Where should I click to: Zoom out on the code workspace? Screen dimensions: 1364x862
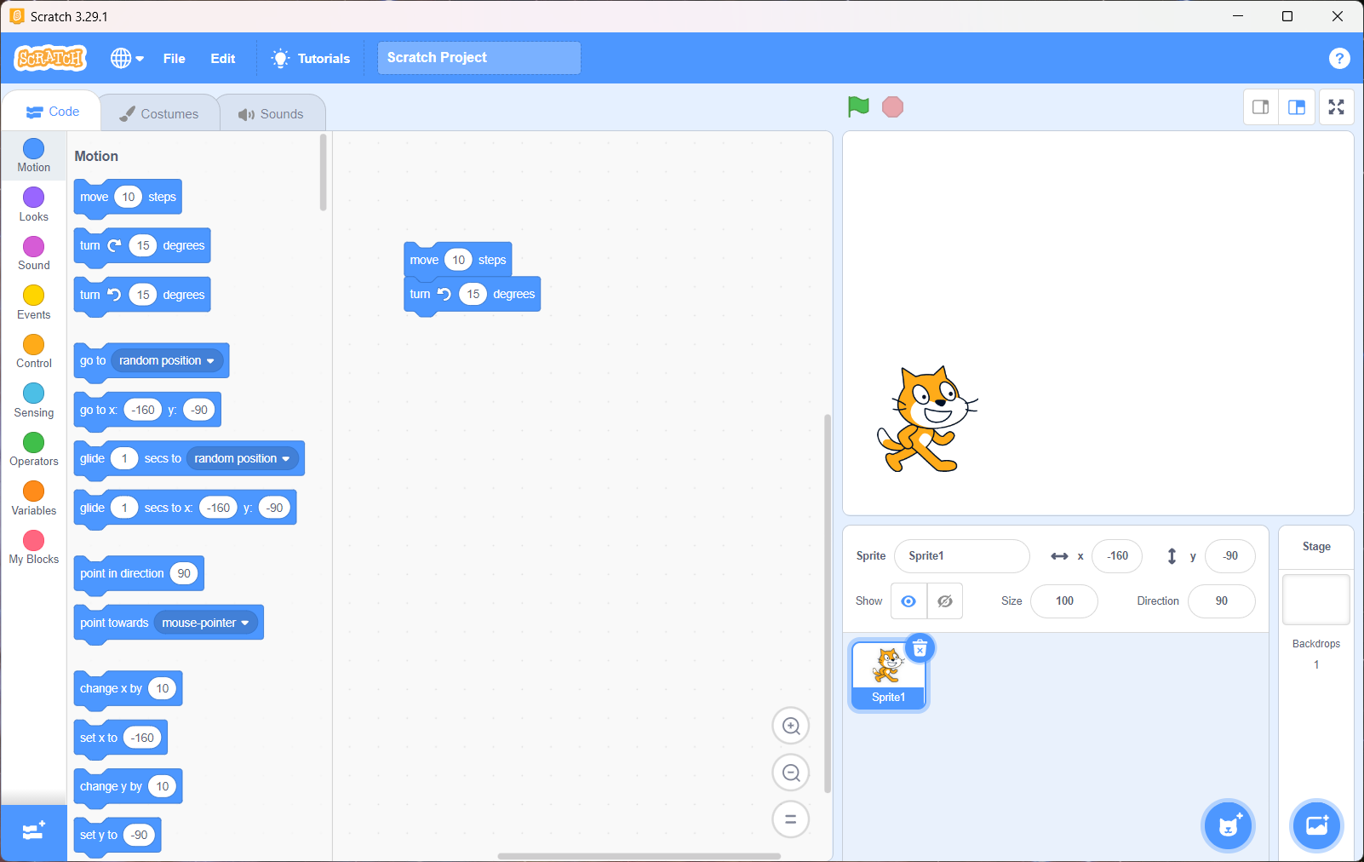pos(790,773)
